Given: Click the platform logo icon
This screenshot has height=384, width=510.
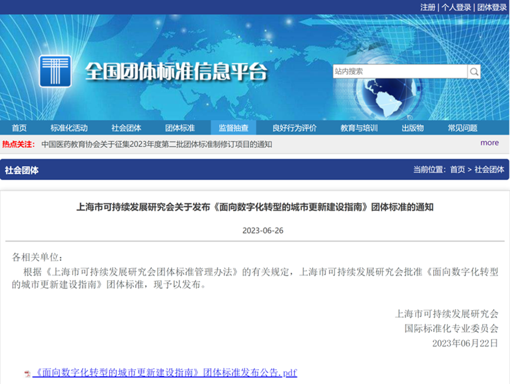Looking at the screenshot, I should click(x=55, y=71).
